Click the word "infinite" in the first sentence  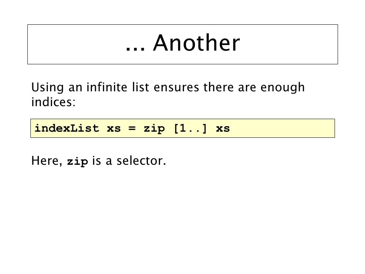point(107,87)
